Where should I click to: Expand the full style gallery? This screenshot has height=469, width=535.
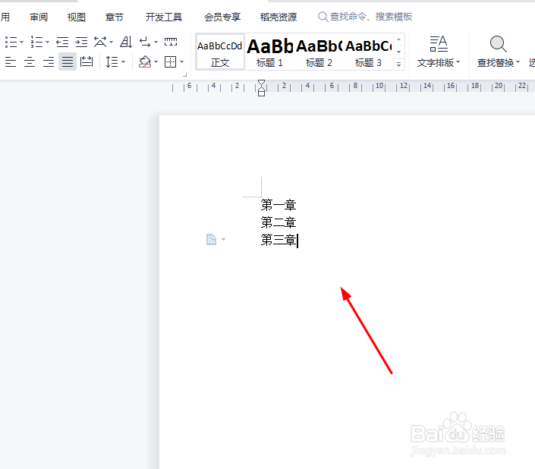click(399, 64)
